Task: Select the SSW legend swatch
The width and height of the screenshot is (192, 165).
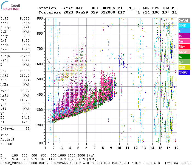Action: point(184,52)
